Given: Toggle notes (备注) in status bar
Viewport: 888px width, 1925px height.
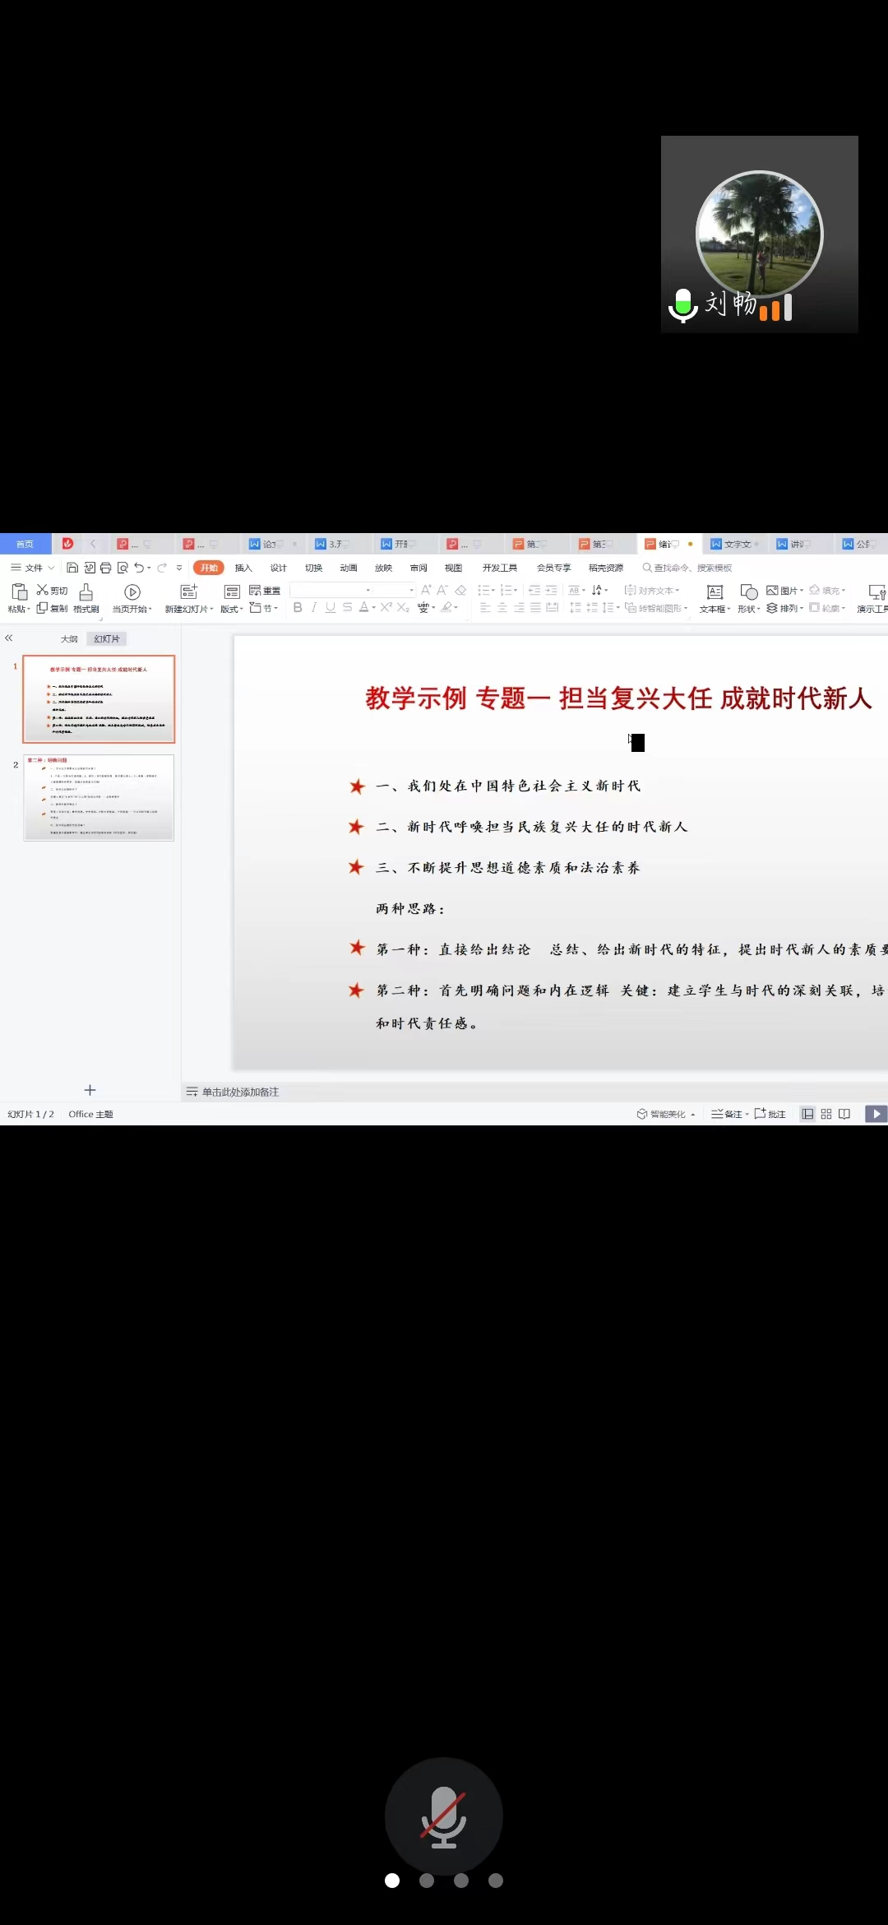Looking at the screenshot, I should [728, 1114].
